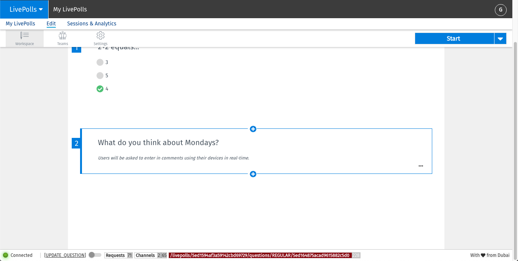The image size is (518, 261).
Task: Click the 'With love from Dubai' text
Action: 490,255
